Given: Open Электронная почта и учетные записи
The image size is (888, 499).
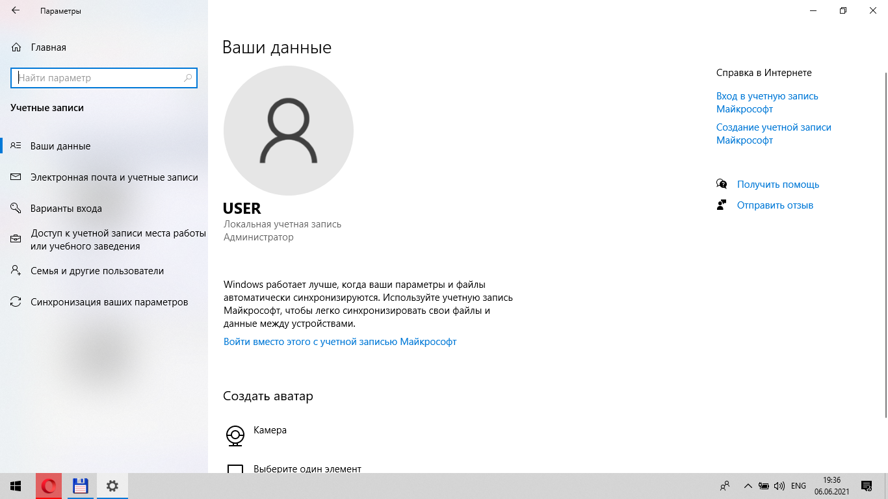Looking at the screenshot, I should 114,177.
